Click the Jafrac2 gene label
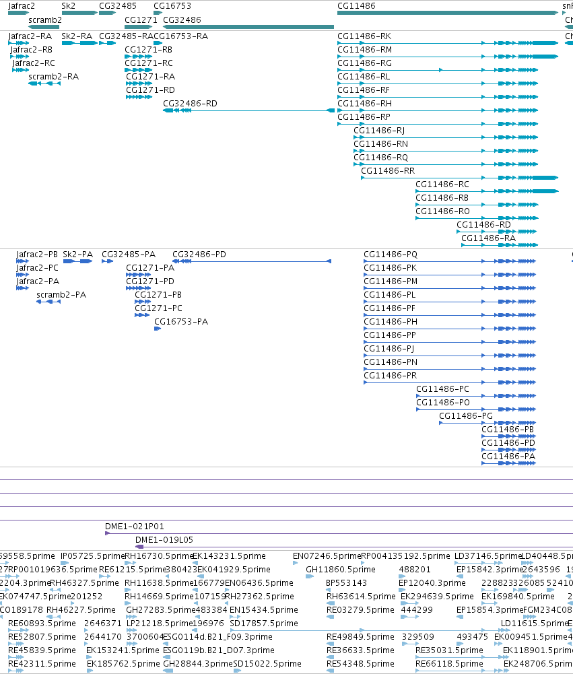 pos(22,6)
